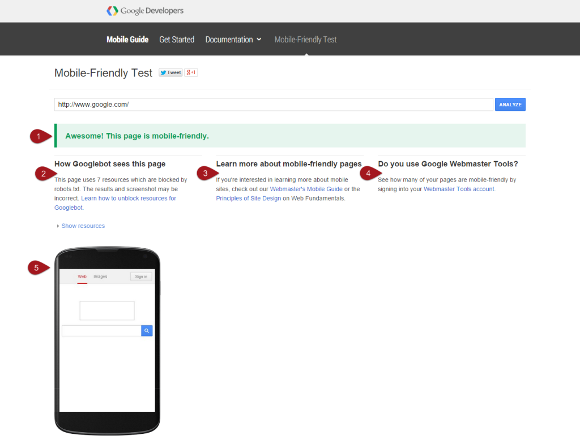Image resolution: width=580 pixels, height=444 pixels.
Task: Open the Documentation dropdown menu
Action: coord(233,40)
